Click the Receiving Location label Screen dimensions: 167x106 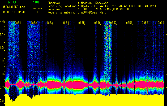pyautogui.click(x=62, y=6)
